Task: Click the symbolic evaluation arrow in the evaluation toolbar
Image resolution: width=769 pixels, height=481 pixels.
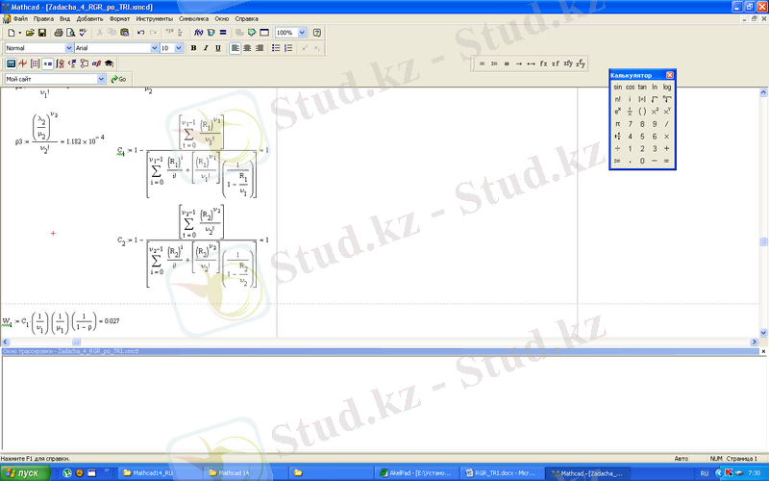Action: [x=519, y=63]
